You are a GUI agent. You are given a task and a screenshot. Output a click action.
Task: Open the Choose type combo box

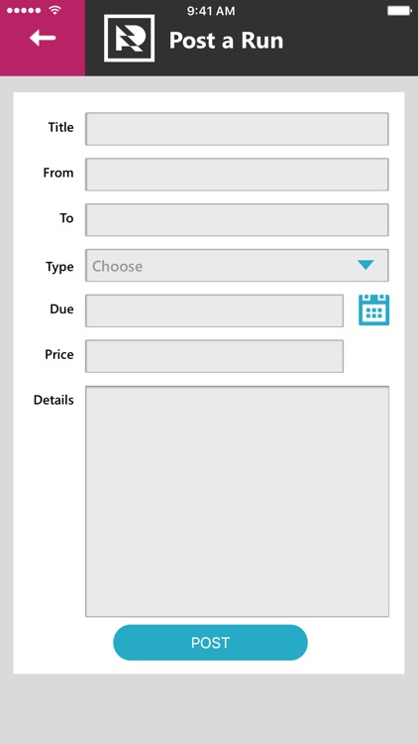tap(237, 265)
